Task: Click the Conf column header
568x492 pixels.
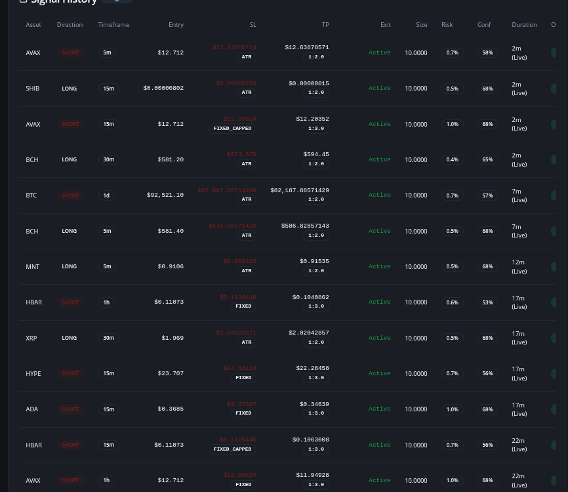Action: pos(484,25)
